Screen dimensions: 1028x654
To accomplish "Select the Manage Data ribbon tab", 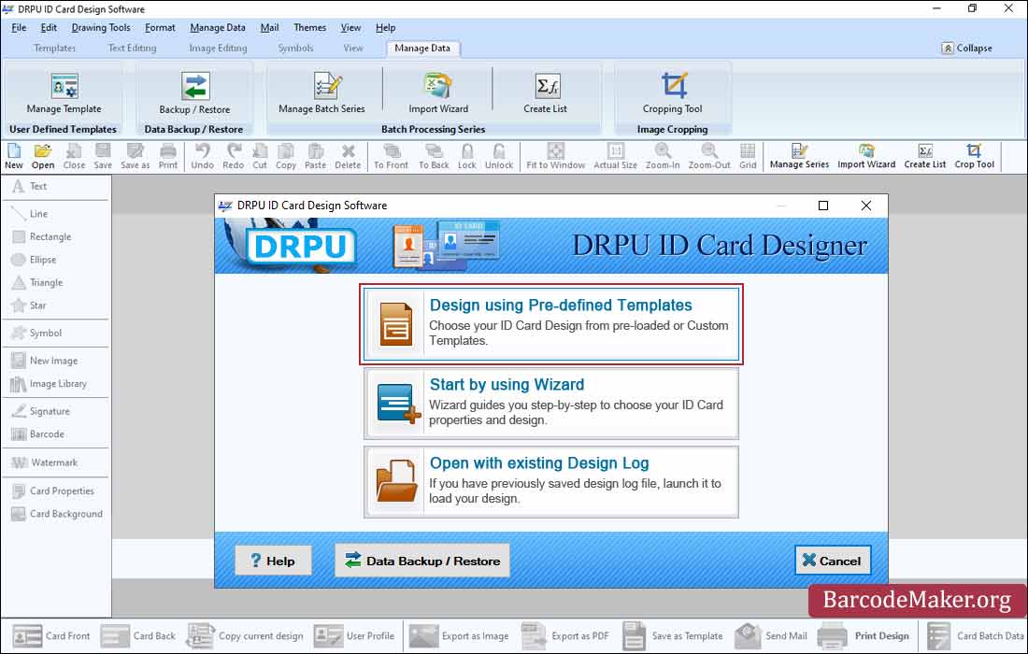I will coord(422,48).
